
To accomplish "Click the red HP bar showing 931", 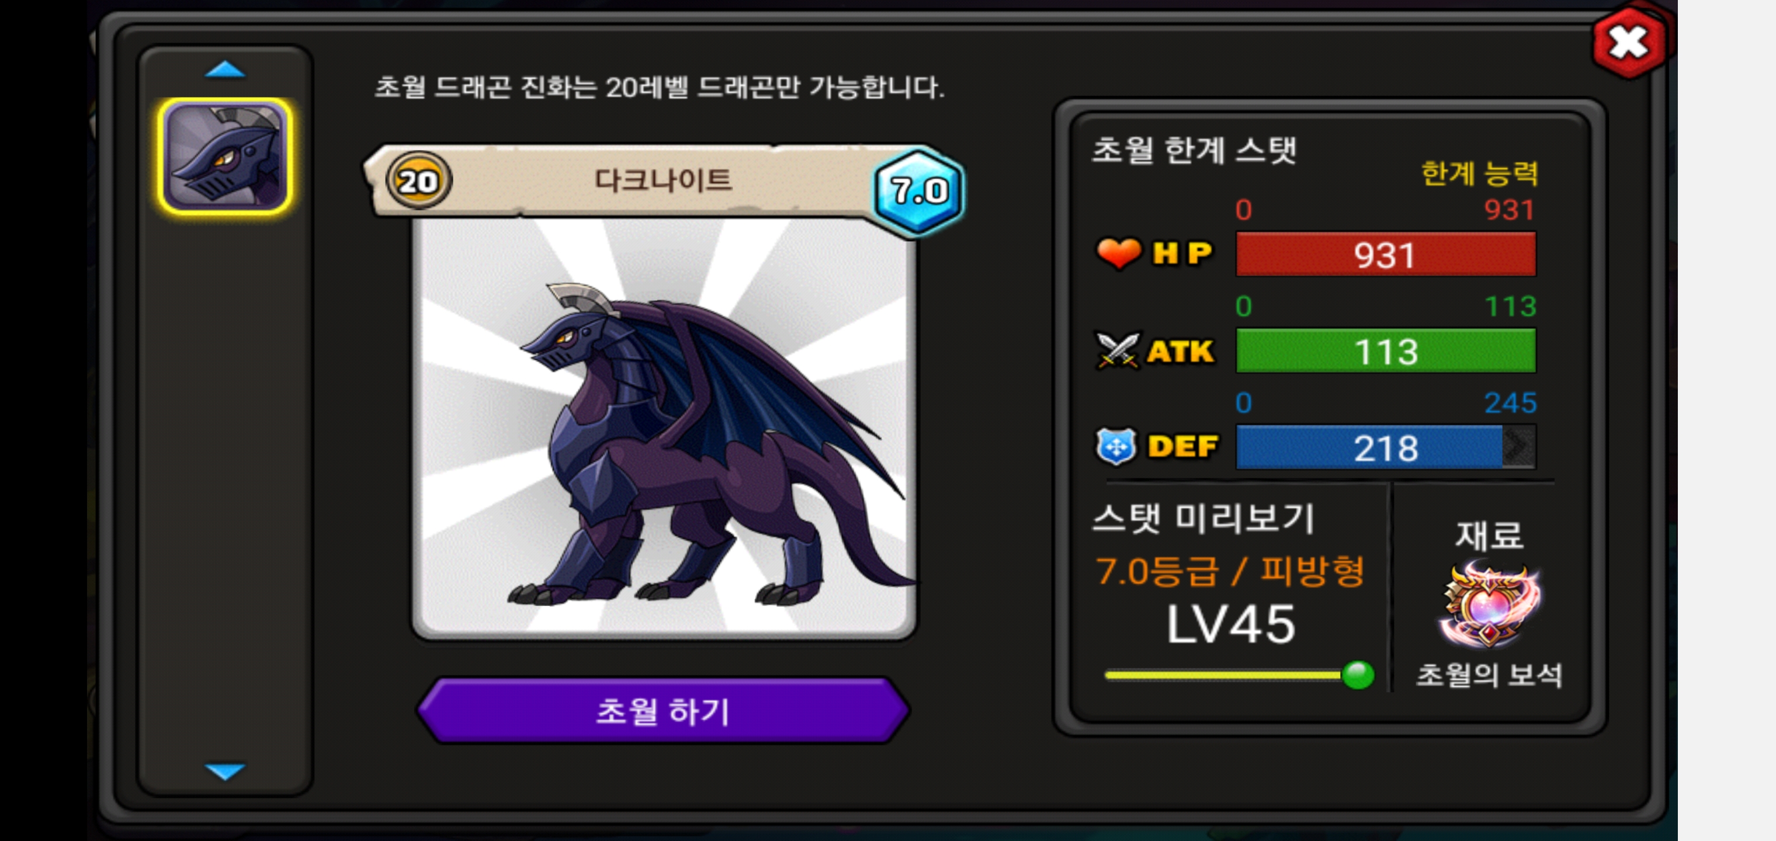I will tap(1386, 255).
